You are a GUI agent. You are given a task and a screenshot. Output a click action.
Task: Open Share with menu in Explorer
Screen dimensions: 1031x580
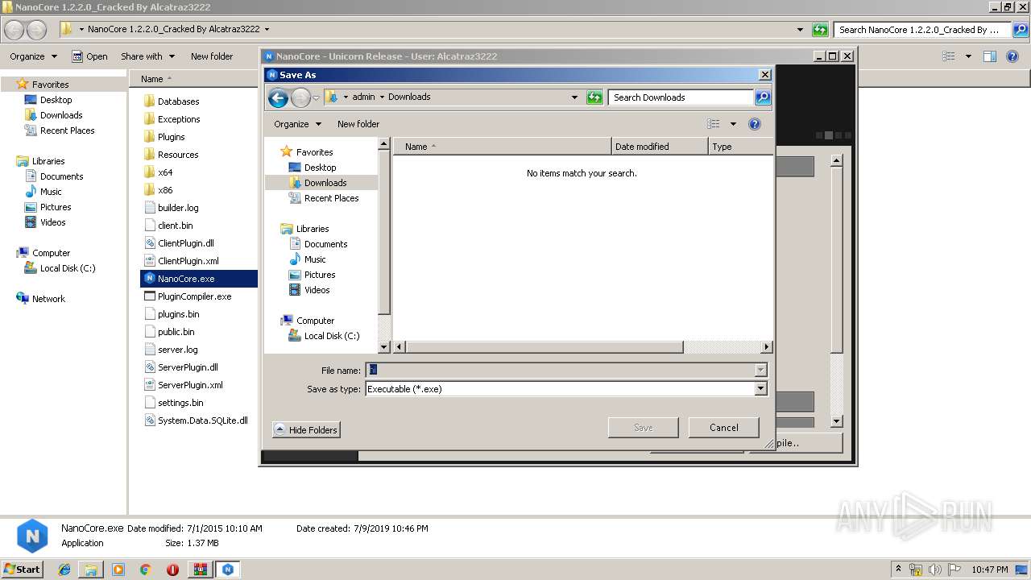(x=147, y=56)
